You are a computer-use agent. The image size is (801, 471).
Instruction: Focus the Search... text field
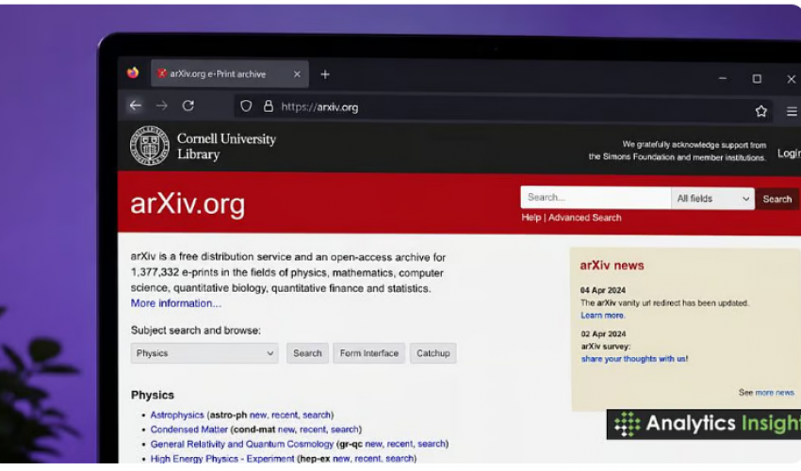click(596, 197)
